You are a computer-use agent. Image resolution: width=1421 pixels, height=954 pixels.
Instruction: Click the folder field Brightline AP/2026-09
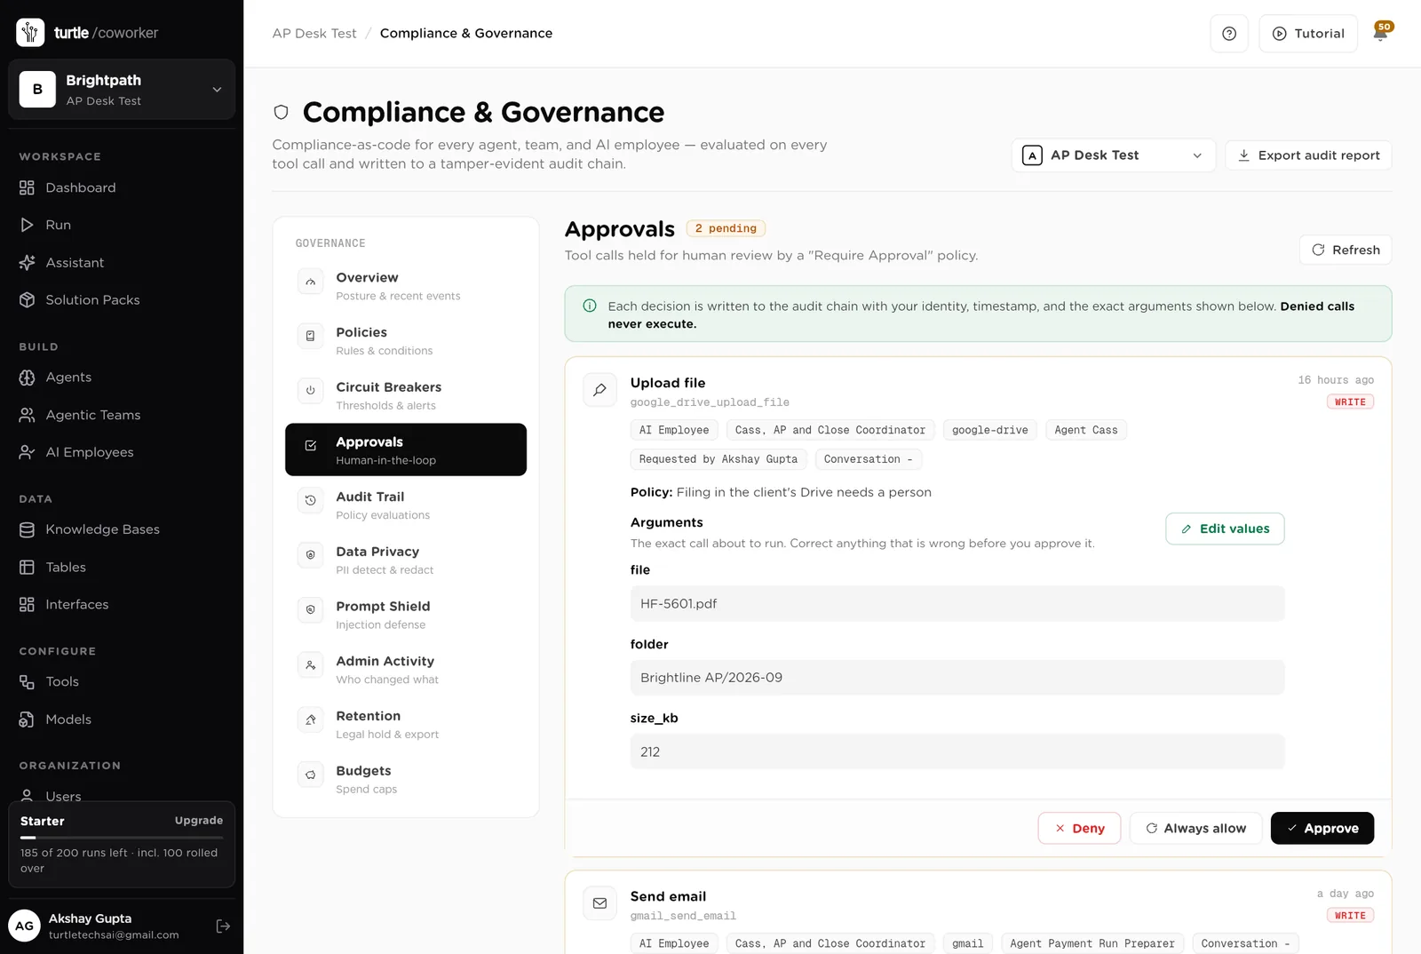957,678
